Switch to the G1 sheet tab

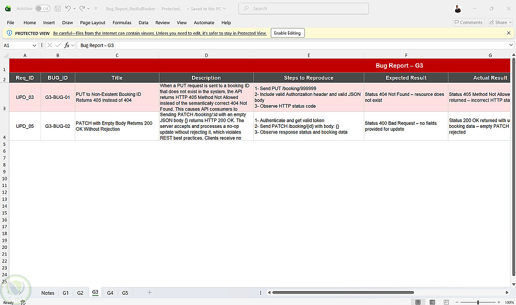(x=66, y=293)
